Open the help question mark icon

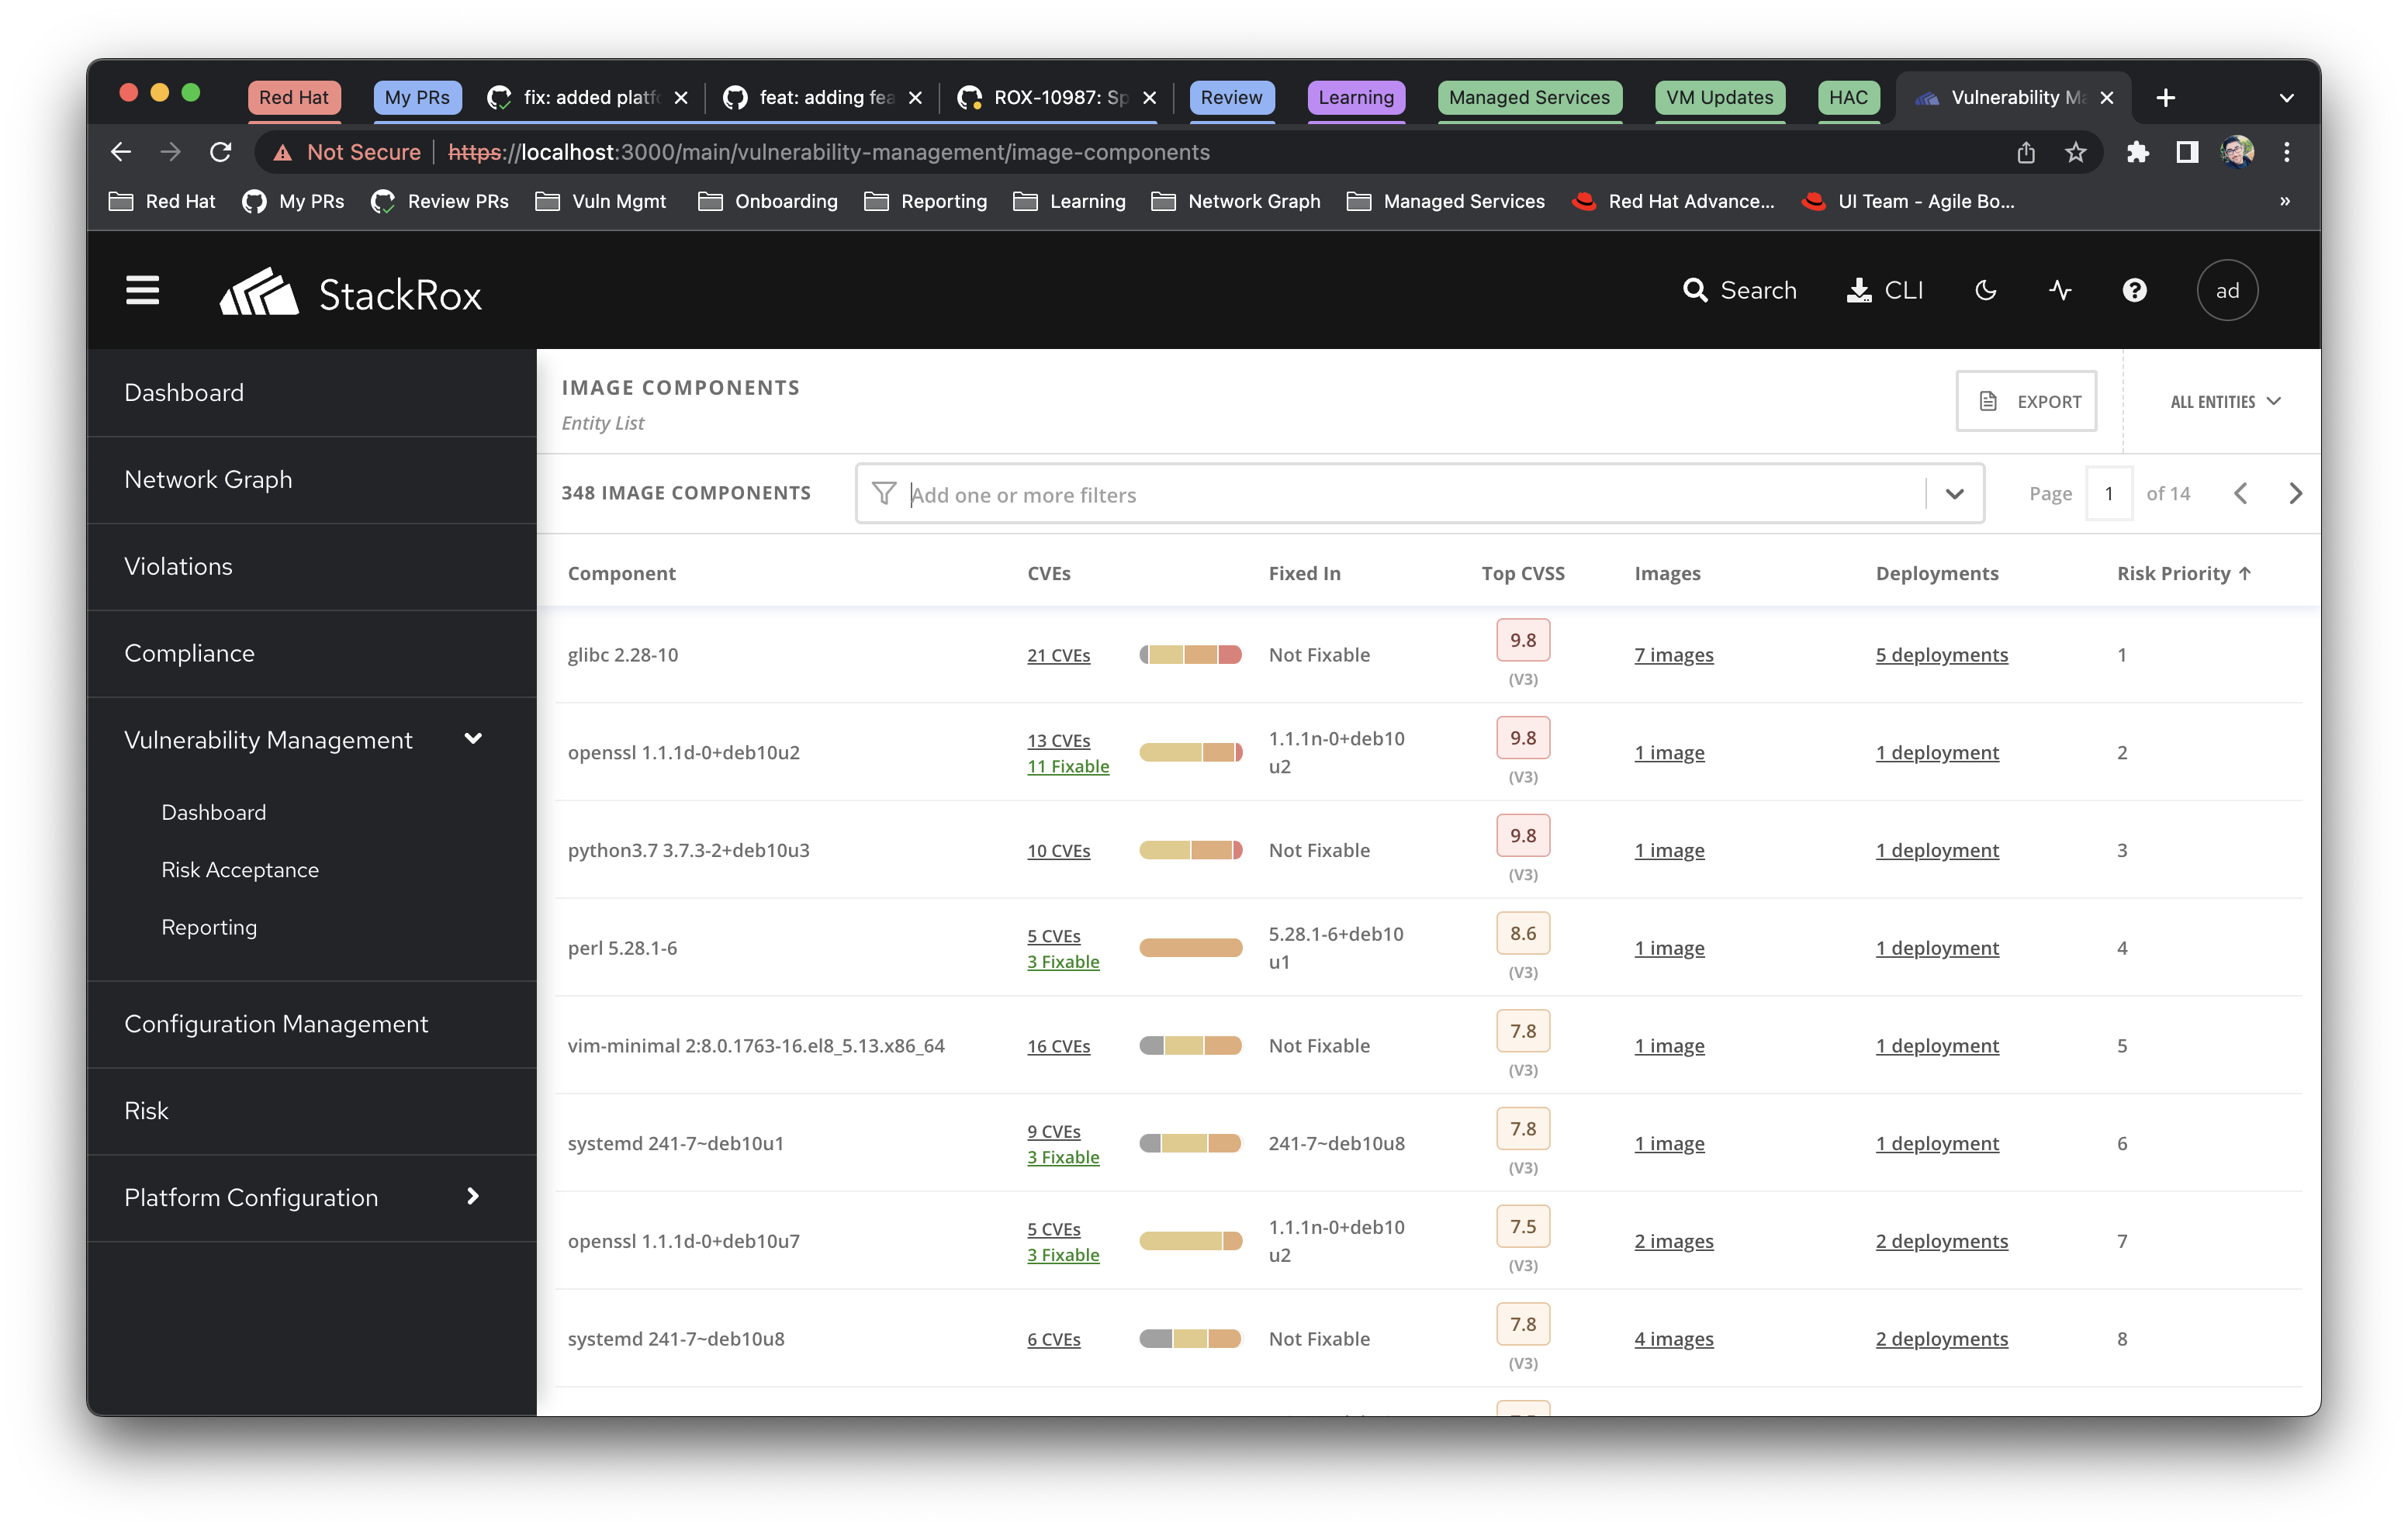2134,291
